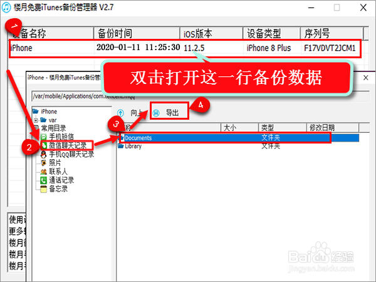
Task: Collapse the 常用目录 tree node
Action: click(36, 128)
